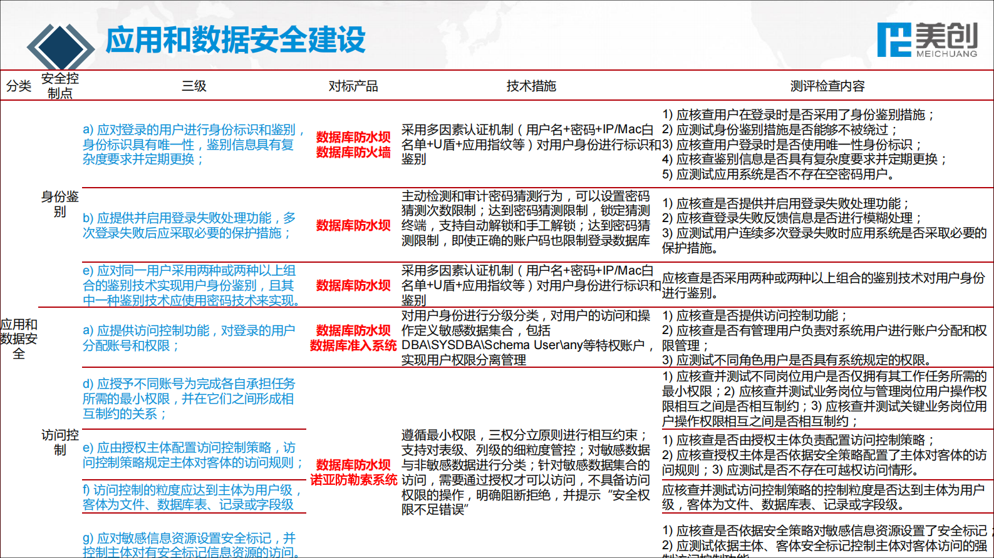Click the 三级 column header
This screenshot has width=994, height=558.
[x=194, y=86]
